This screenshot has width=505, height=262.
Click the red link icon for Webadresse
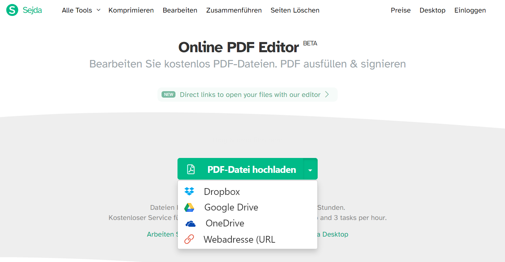(189, 239)
